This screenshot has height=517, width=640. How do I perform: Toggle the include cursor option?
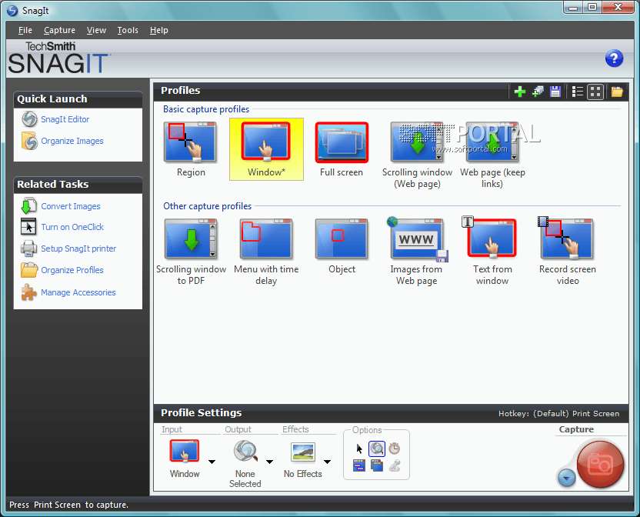point(359,449)
